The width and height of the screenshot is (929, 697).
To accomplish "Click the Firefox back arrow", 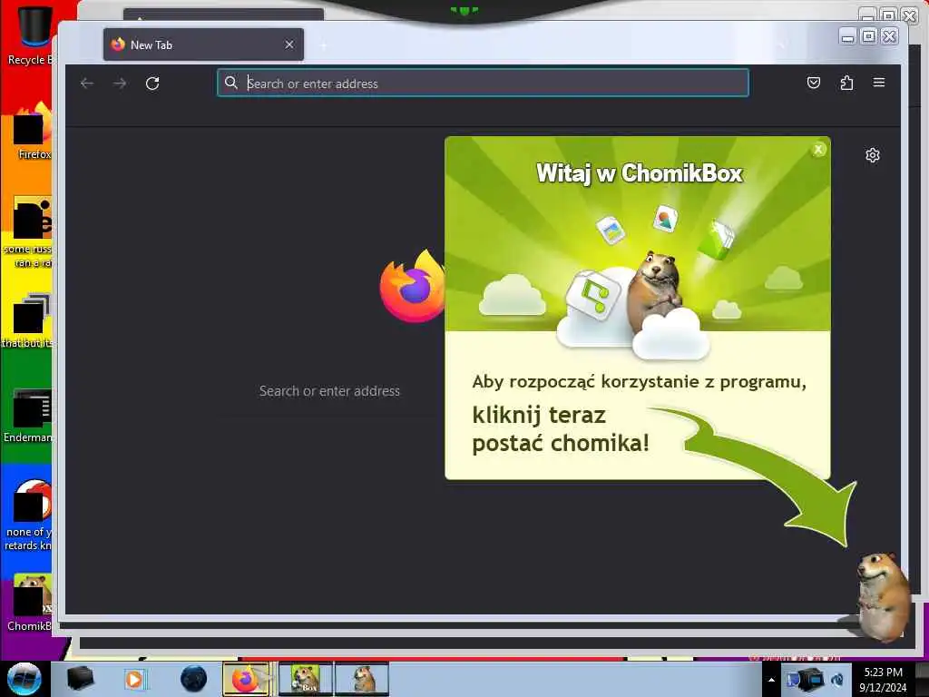I will coord(87,83).
